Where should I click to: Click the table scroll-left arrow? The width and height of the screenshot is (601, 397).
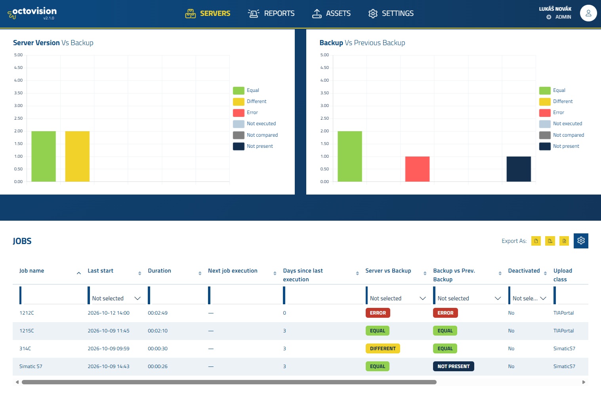pos(17,382)
